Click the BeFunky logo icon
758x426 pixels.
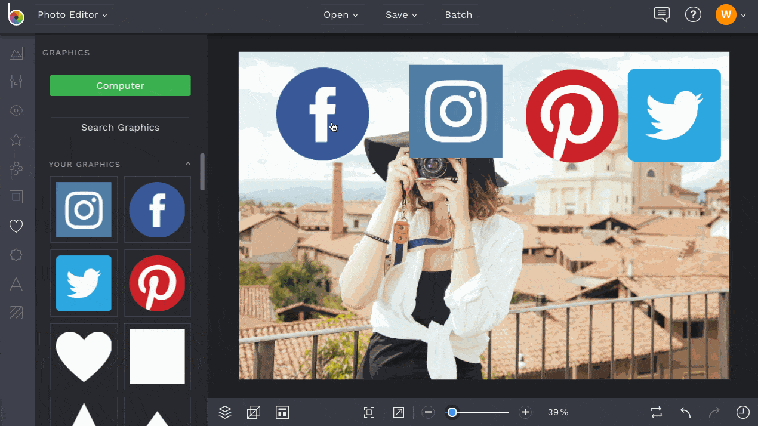pos(16,14)
